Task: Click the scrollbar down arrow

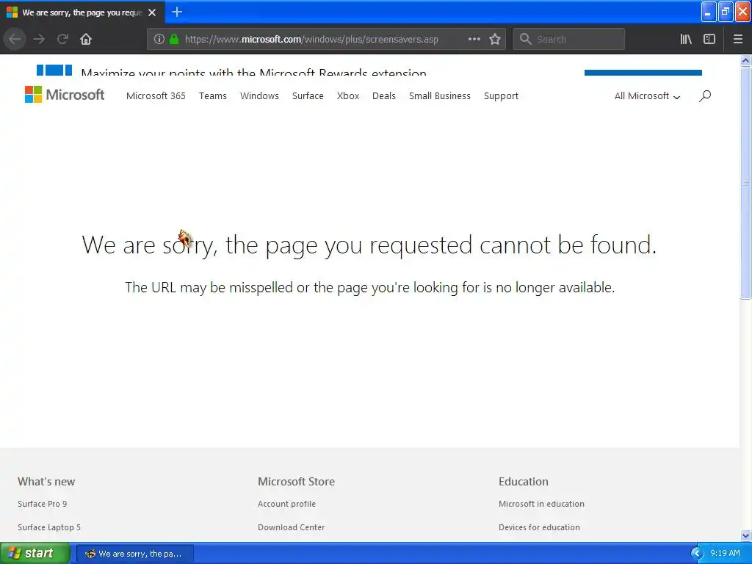Action: click(x=746, y=535)
